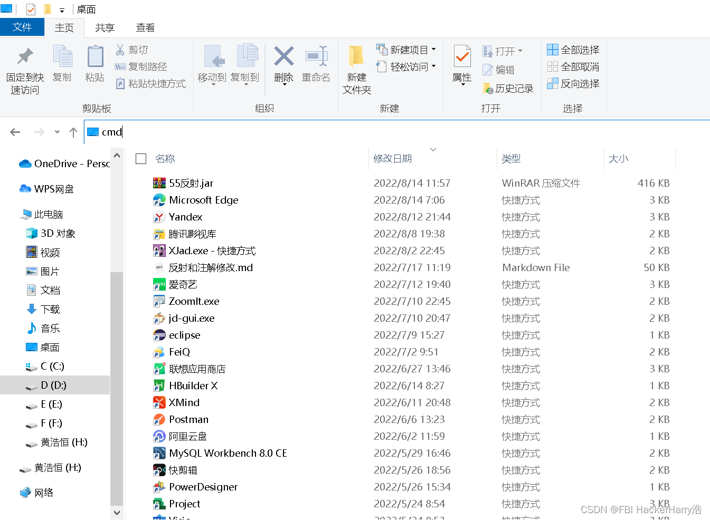Click the Copy to (复制到) icon

247,56
